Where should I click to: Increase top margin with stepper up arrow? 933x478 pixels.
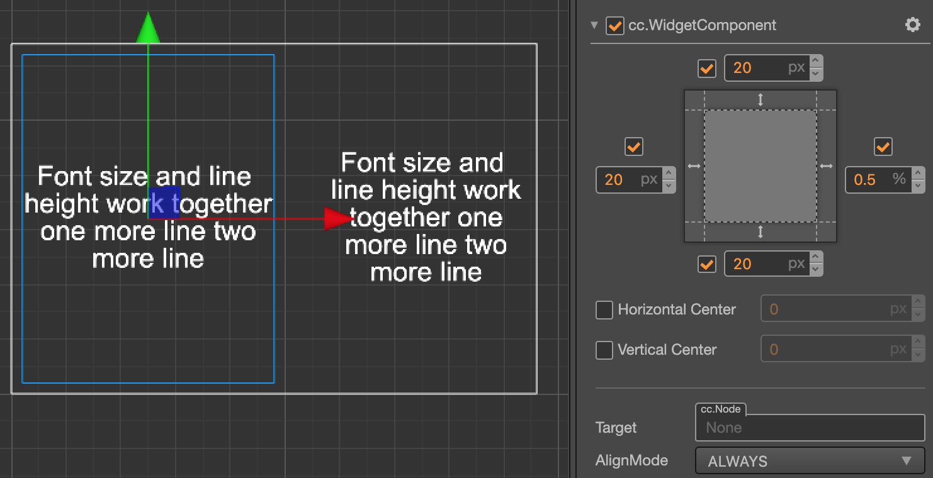click(x=816, y=62)
